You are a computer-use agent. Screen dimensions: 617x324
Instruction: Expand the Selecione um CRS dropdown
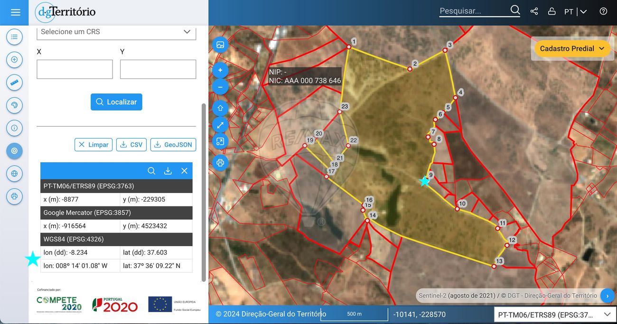pyautogui.click(x=116, y=32)
